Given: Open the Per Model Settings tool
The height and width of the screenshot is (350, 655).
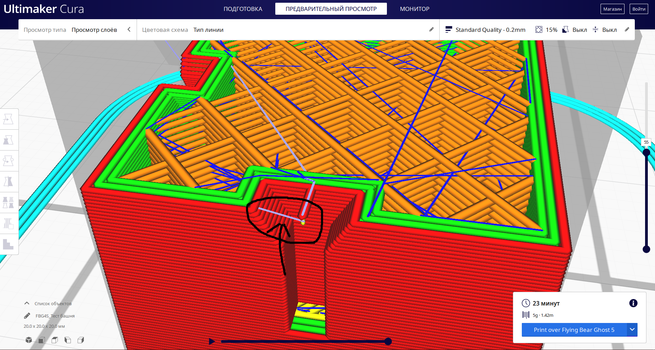Looking at the screenshot, I should pos(8,202).
